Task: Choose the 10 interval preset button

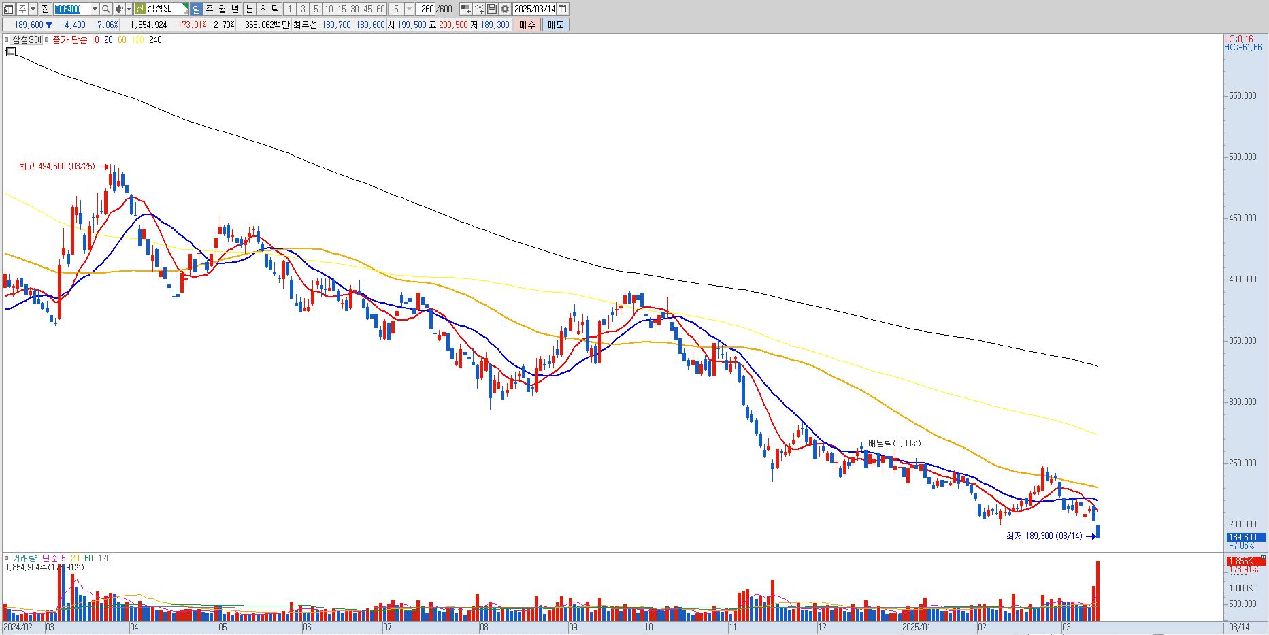Action: pyautogui.click(x=329, y=9)
